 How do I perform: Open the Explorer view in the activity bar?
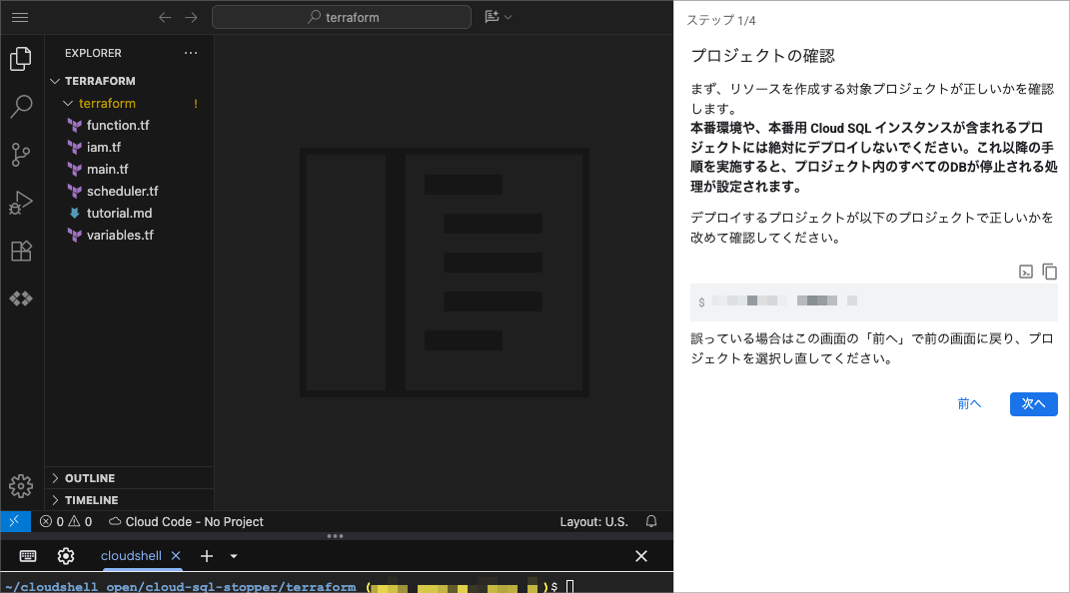(x=21, y=58)
